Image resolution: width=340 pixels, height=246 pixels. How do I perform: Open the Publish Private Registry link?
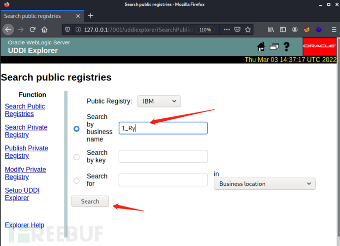click(x=27, y=152)
